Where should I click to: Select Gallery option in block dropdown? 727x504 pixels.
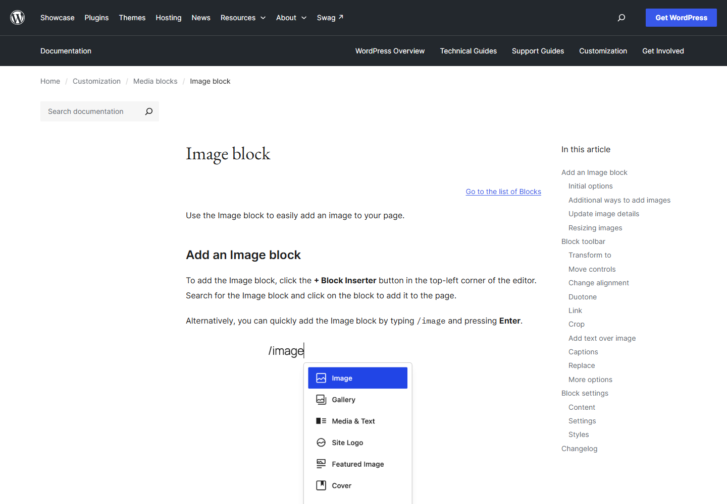[357, 400]
